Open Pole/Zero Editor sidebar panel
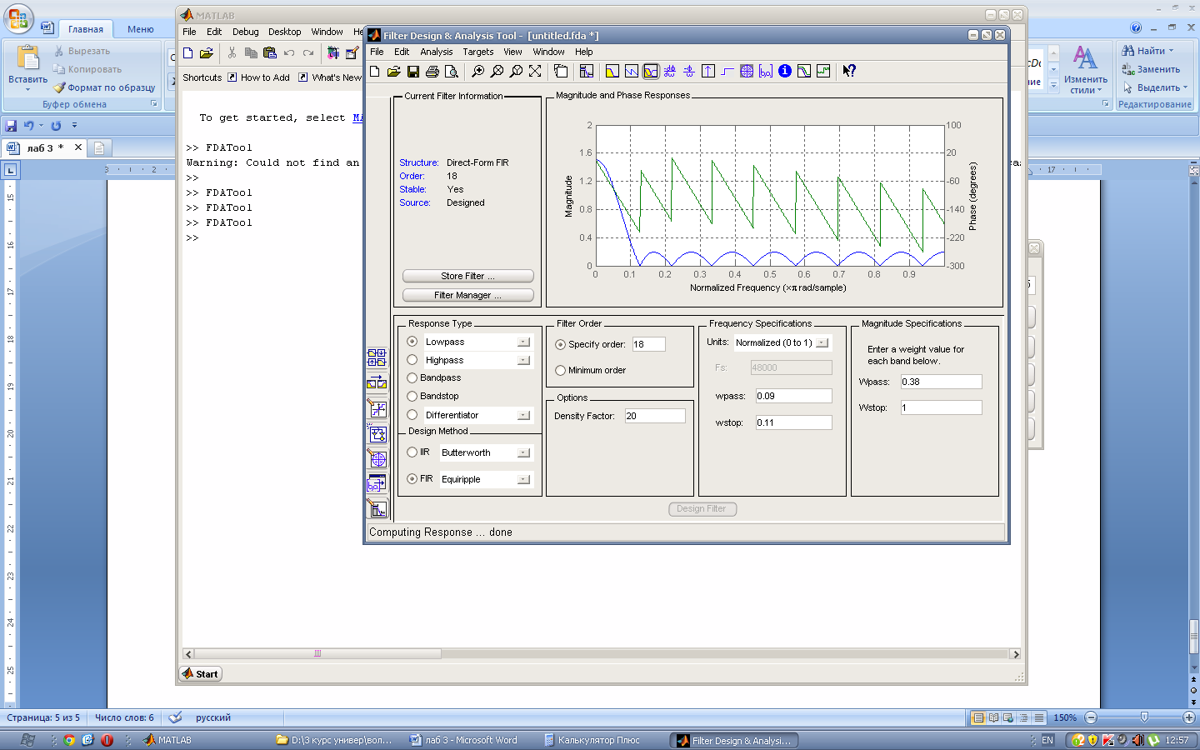 (x=377, y=458)
